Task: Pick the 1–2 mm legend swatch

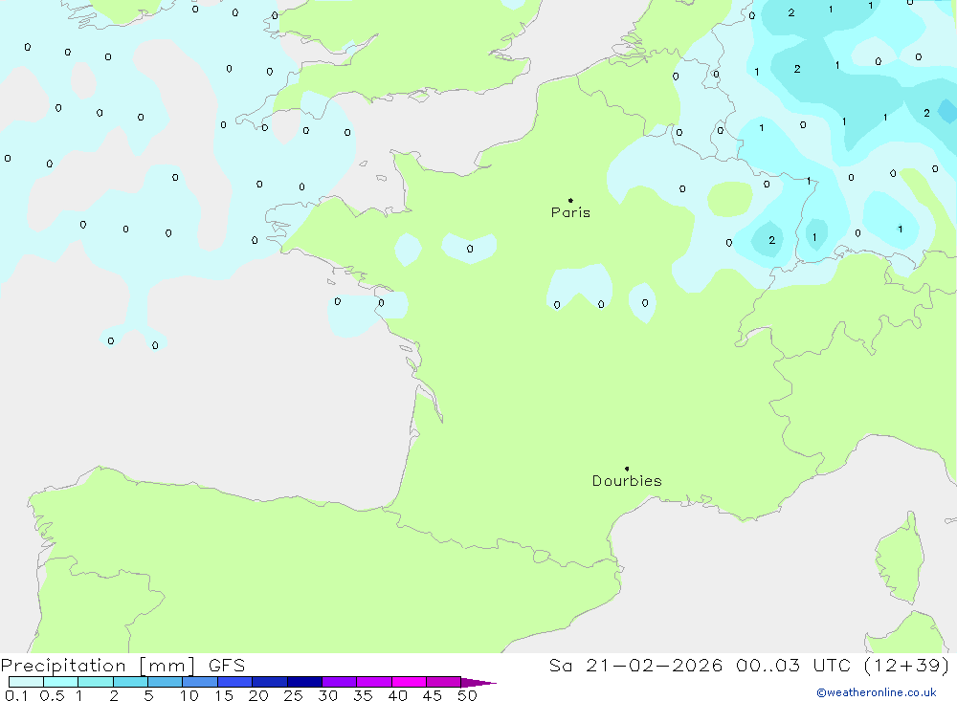Action: tap(96, 682)
